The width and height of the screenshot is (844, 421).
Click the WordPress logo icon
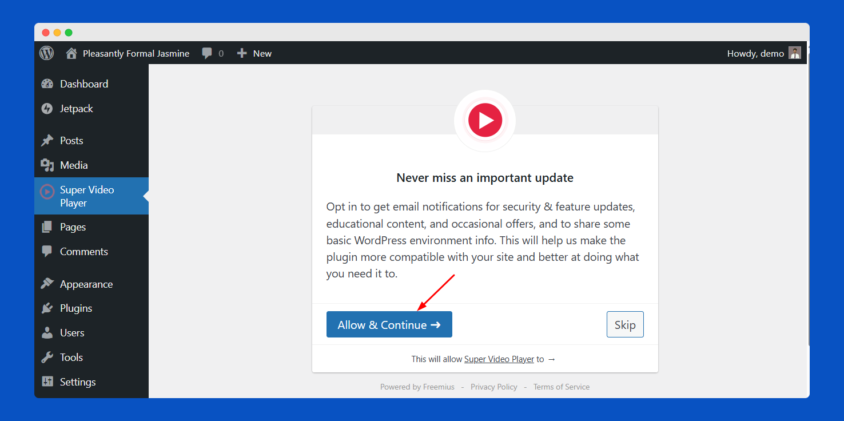[47, 53]
